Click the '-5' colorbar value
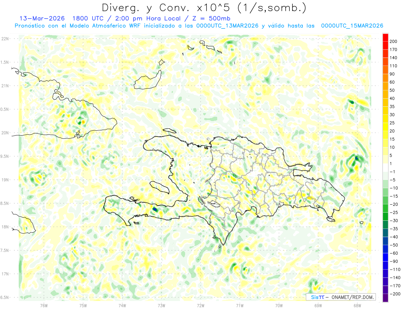The image size is (401, 310). coord(393,180)
